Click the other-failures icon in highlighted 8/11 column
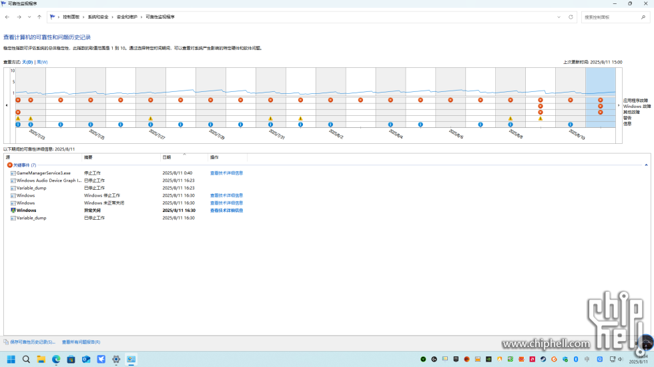 (601, 113)
